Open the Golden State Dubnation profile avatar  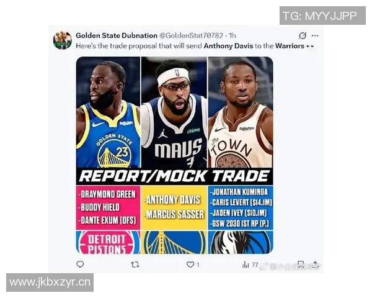(63, 40)
